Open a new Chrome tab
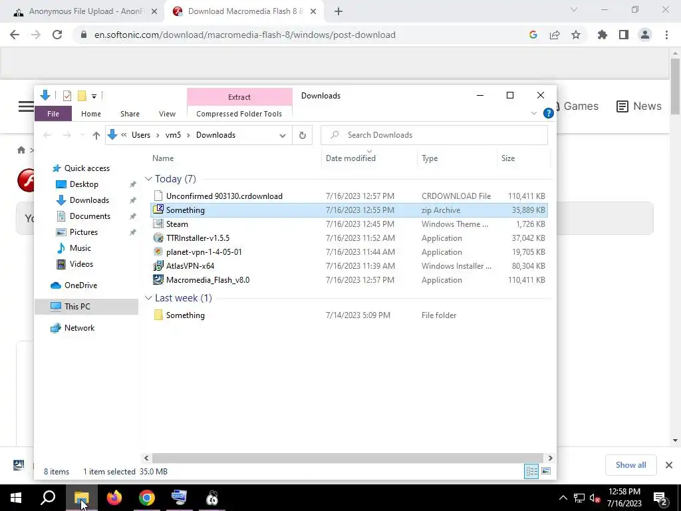Screen dimensions: 681x511 coord(339,11)
